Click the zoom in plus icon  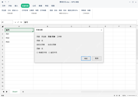pyautogui.click(x=136, y=96)
